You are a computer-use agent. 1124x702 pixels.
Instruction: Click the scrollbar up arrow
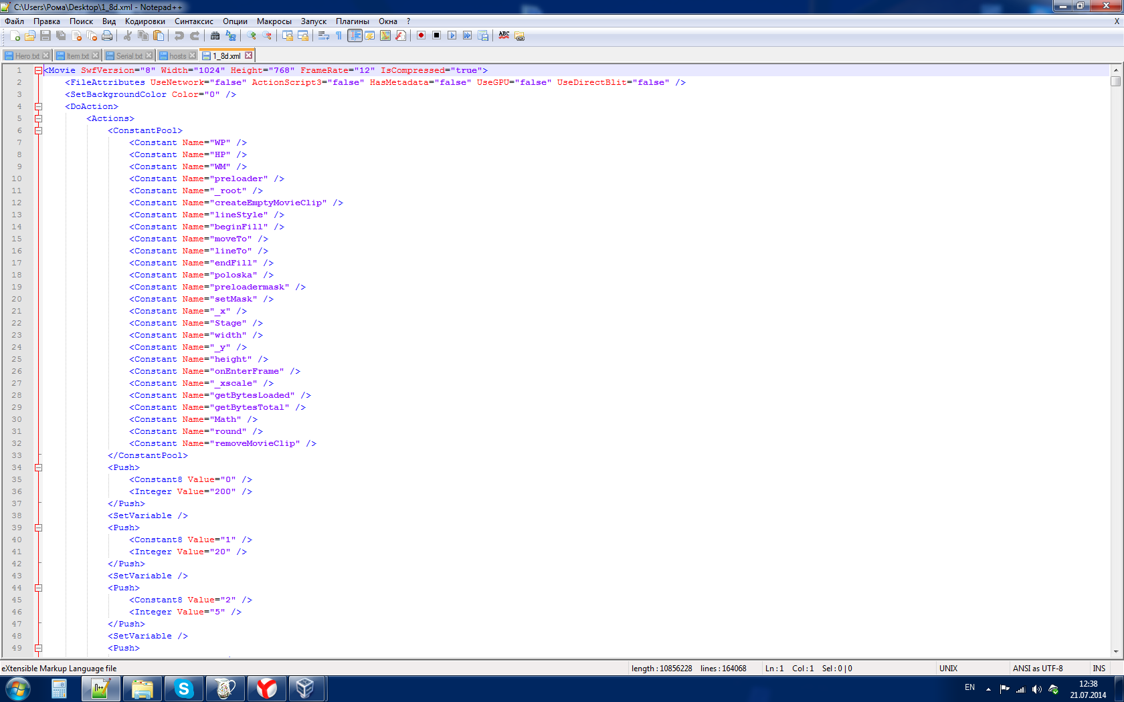point(1115,70)
